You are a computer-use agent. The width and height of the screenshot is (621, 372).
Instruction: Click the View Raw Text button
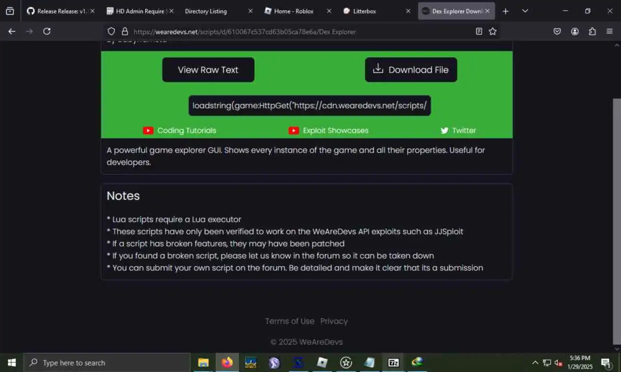coord(208,70)
